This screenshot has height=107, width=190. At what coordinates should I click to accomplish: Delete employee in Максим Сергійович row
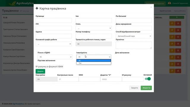[x=178, y=57]
